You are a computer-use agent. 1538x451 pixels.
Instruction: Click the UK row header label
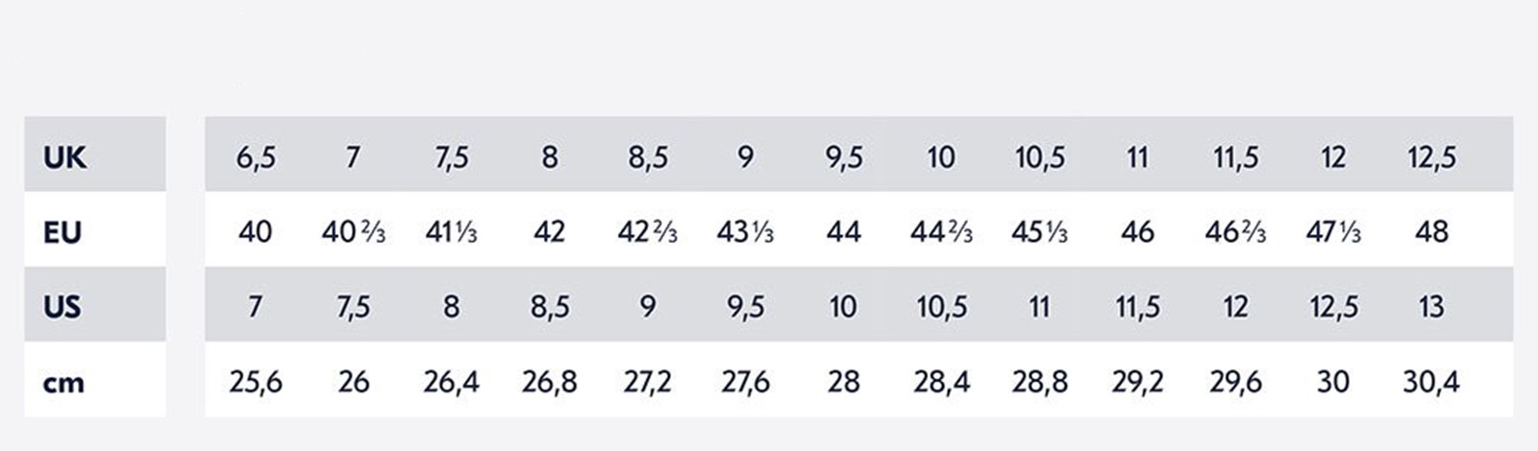(64, 157)
